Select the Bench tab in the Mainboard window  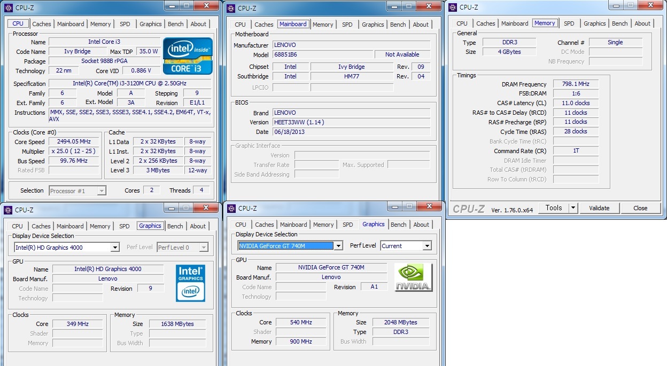click(398, 25)
